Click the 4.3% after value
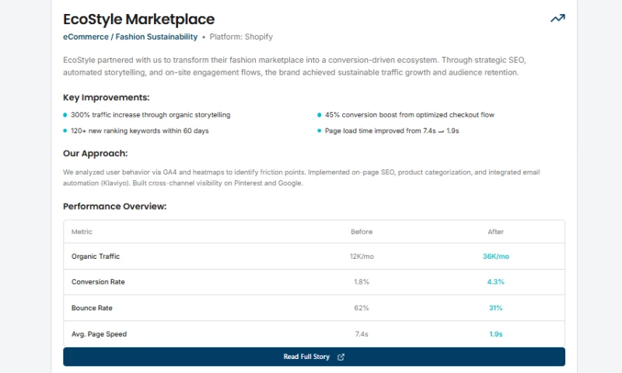The image size is (622, 373). (495, 282)
